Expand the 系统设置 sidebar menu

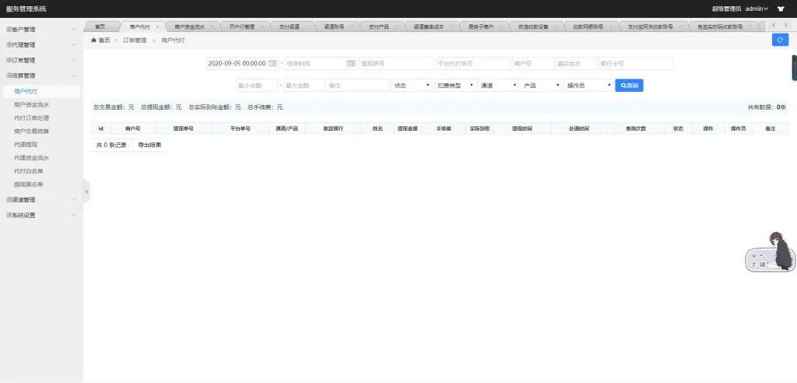click(41, 215)
